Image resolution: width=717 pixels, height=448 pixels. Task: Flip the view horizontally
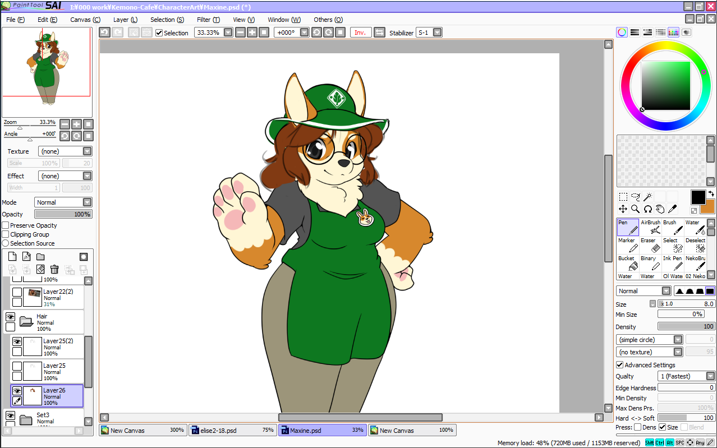pos(379,33)
